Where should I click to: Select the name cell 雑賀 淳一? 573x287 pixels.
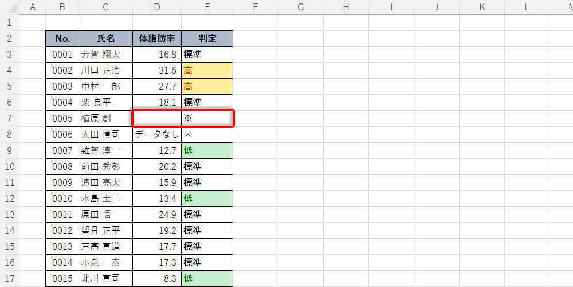tap(105, 150)
